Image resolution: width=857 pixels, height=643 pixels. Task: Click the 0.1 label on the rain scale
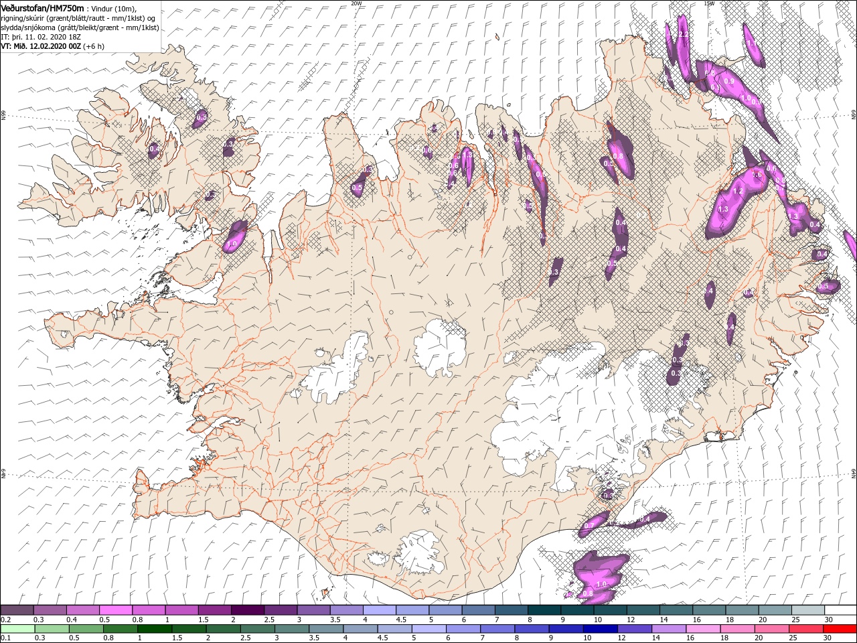pyautogui.click(x=5, y=638)
